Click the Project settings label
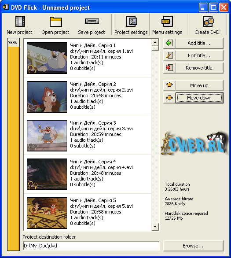231x258 pixels. point(131,32)
